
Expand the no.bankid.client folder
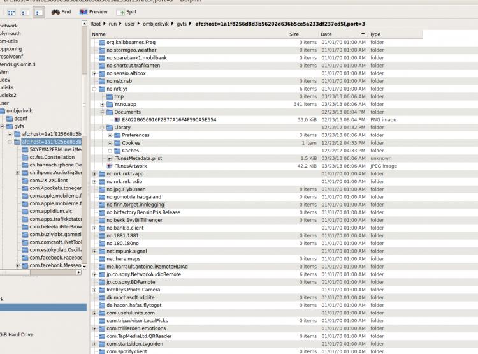click(94, 228)
